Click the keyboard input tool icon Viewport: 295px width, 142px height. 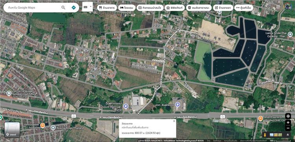(x=85, y=7)
